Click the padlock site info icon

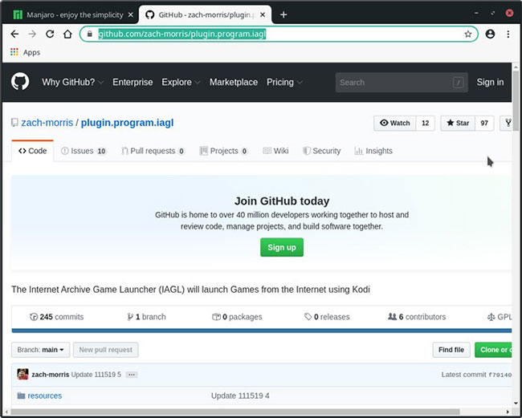click(x=90, y=34)
